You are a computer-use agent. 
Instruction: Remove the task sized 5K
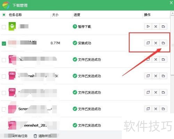[x=156, y=76]
